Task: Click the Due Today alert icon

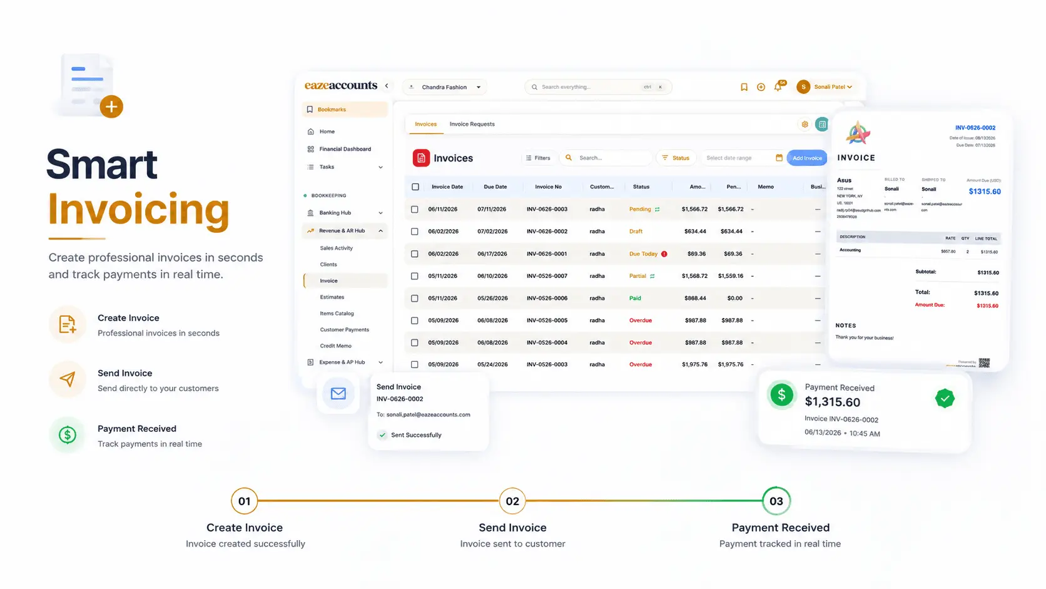Action: [664, 254]
